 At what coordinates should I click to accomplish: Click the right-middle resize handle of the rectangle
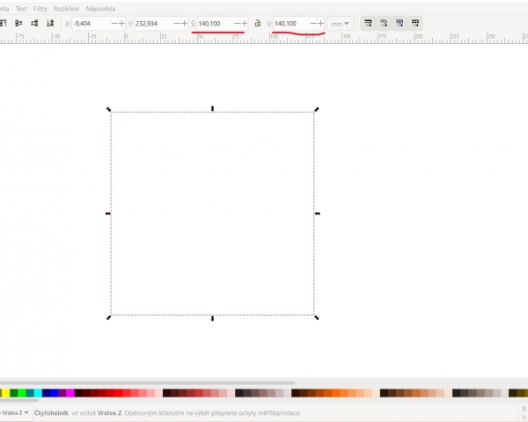click(317, 214)
